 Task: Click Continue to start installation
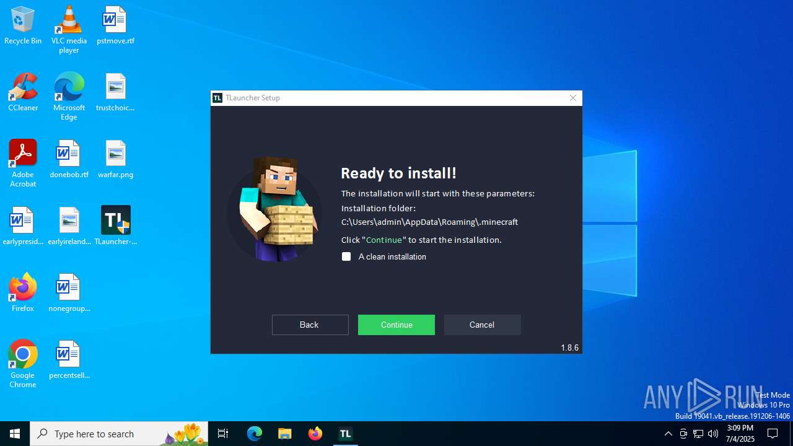(396, 325)
